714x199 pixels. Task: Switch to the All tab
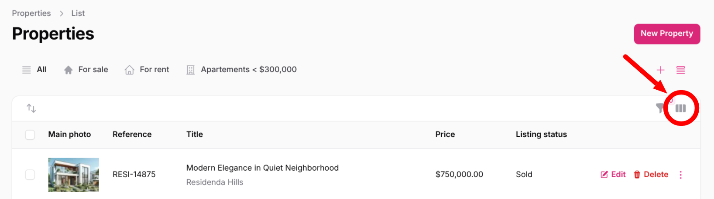click(41, 70)
